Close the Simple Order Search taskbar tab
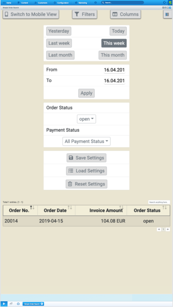This screenshot has width=173, height=307. pyautogui.click(x=42, y=304)
